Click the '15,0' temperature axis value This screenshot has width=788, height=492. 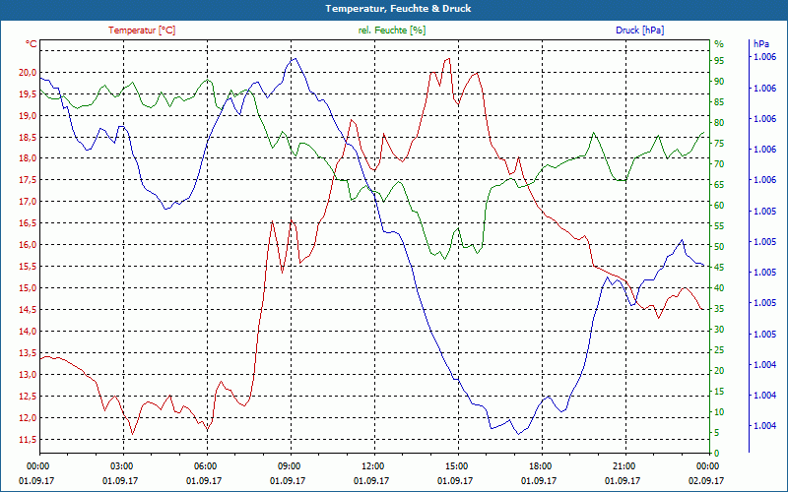28,288
